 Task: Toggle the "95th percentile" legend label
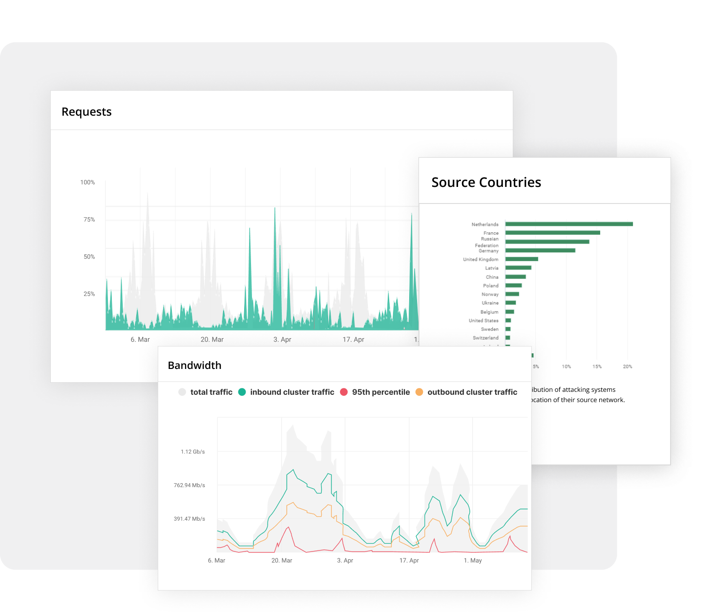[x=381, y=392]
